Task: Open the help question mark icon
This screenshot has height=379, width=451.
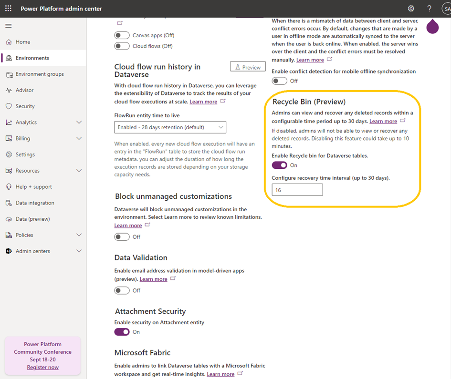Action: (429, 9)
